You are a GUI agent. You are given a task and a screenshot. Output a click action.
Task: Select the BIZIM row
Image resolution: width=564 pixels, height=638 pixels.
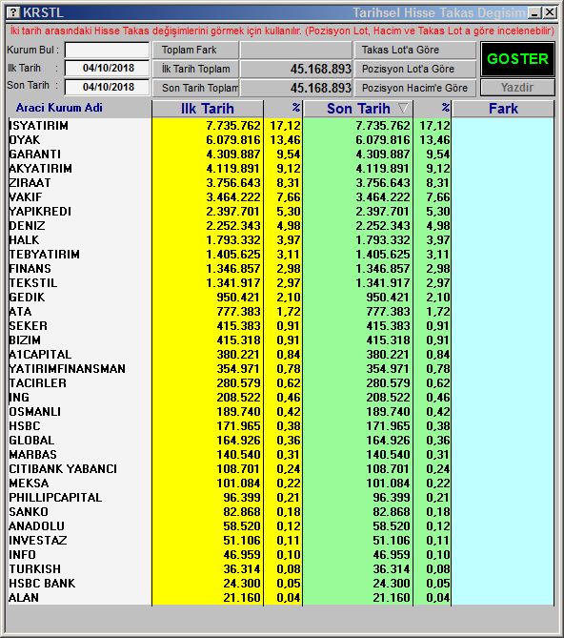coord(281,340)
